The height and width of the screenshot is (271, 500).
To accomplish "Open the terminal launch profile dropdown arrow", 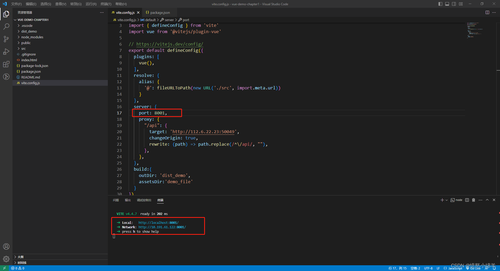I will pyautogui.click(x=447, y=200).
